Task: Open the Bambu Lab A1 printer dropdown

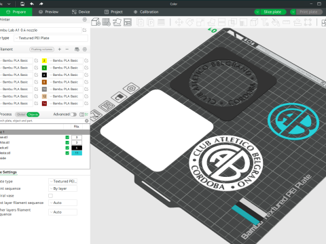Action: coord(41,30)
